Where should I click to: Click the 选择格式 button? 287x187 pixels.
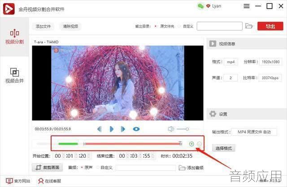[223, 148]
